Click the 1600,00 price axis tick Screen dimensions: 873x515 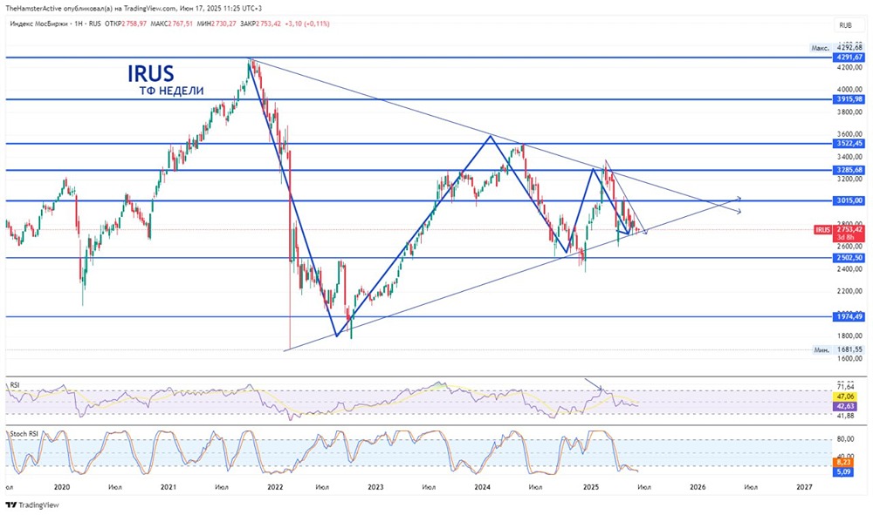tap(851, 358)
